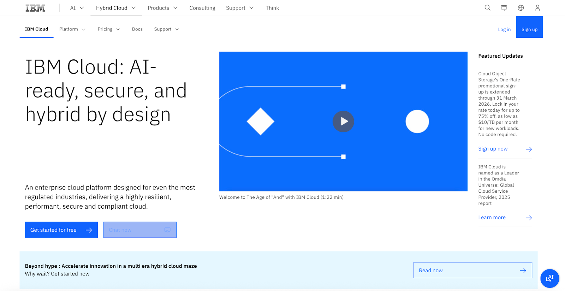
Task: Open the chat bubble icon in header
Action: [x=504, y=8]
